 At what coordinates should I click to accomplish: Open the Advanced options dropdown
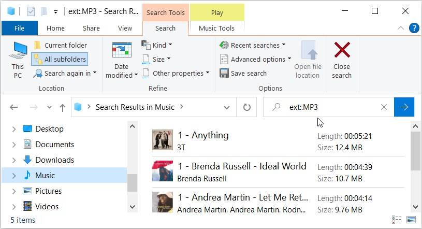tap(256, 59)
